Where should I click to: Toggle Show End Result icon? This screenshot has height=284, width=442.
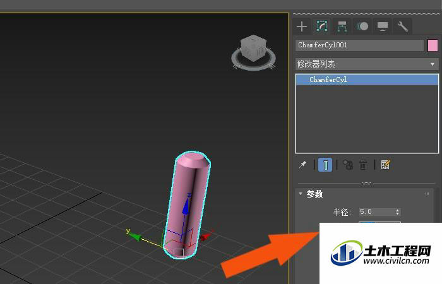coord(325,165)
